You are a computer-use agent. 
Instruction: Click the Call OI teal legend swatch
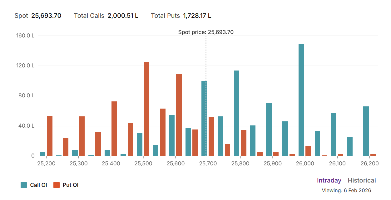click(24, 185)
